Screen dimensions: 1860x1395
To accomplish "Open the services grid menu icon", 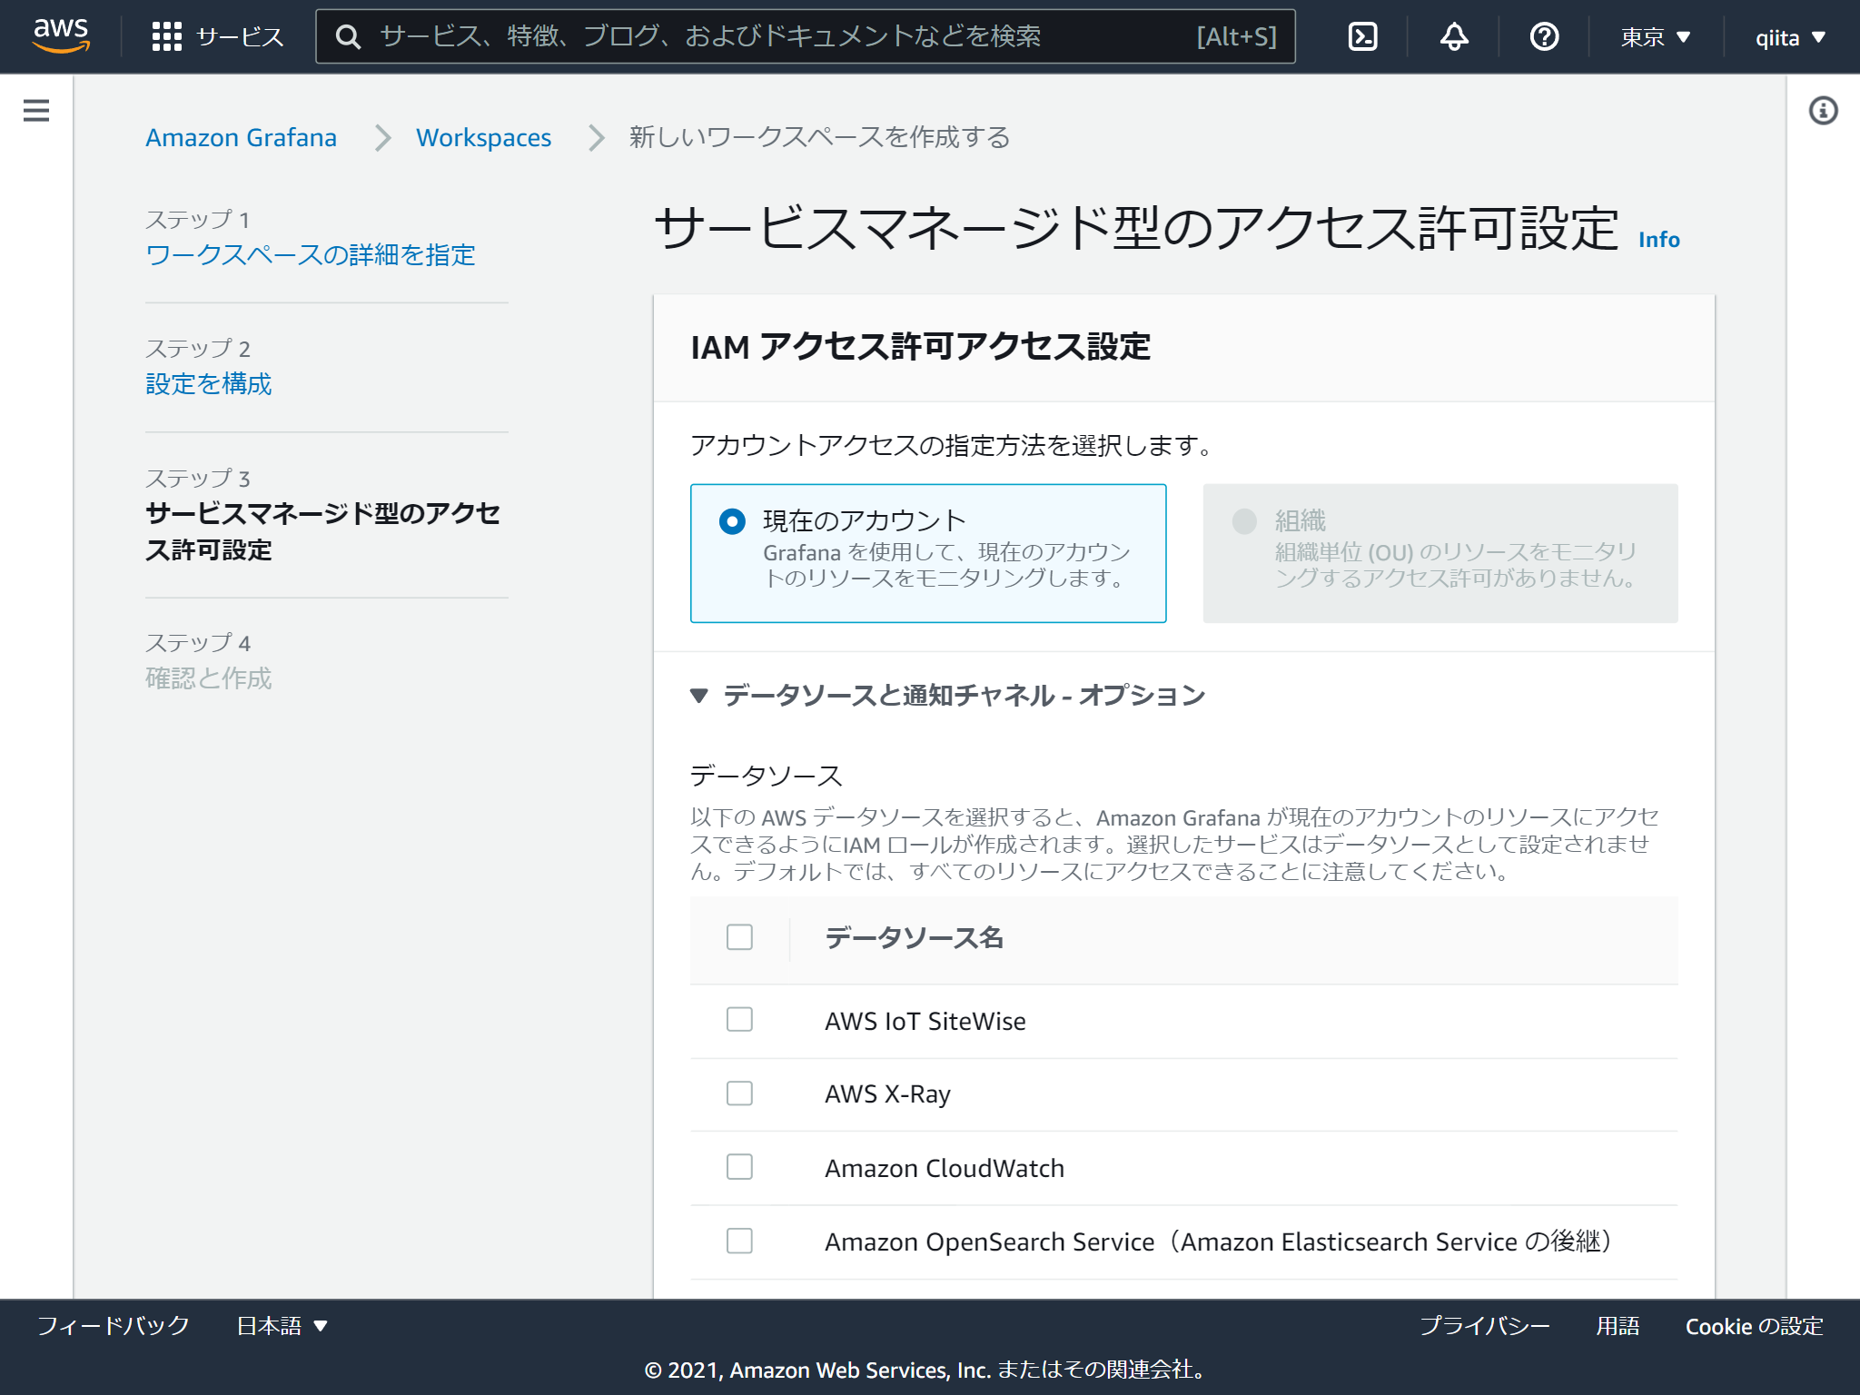I will point(167,36).
